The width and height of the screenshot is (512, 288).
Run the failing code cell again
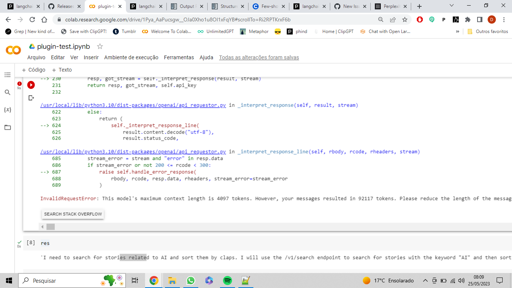31,85
